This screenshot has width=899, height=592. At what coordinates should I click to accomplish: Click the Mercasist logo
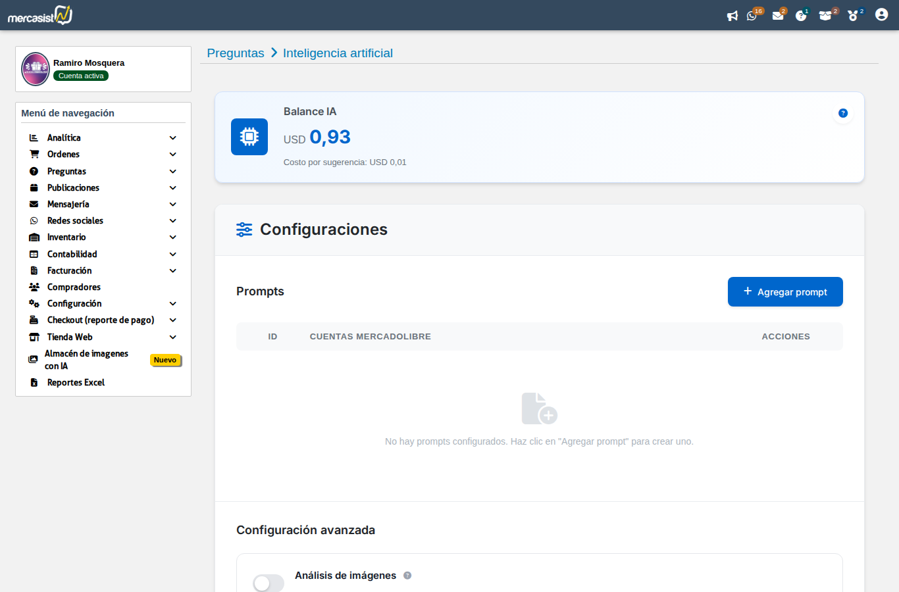39,15
